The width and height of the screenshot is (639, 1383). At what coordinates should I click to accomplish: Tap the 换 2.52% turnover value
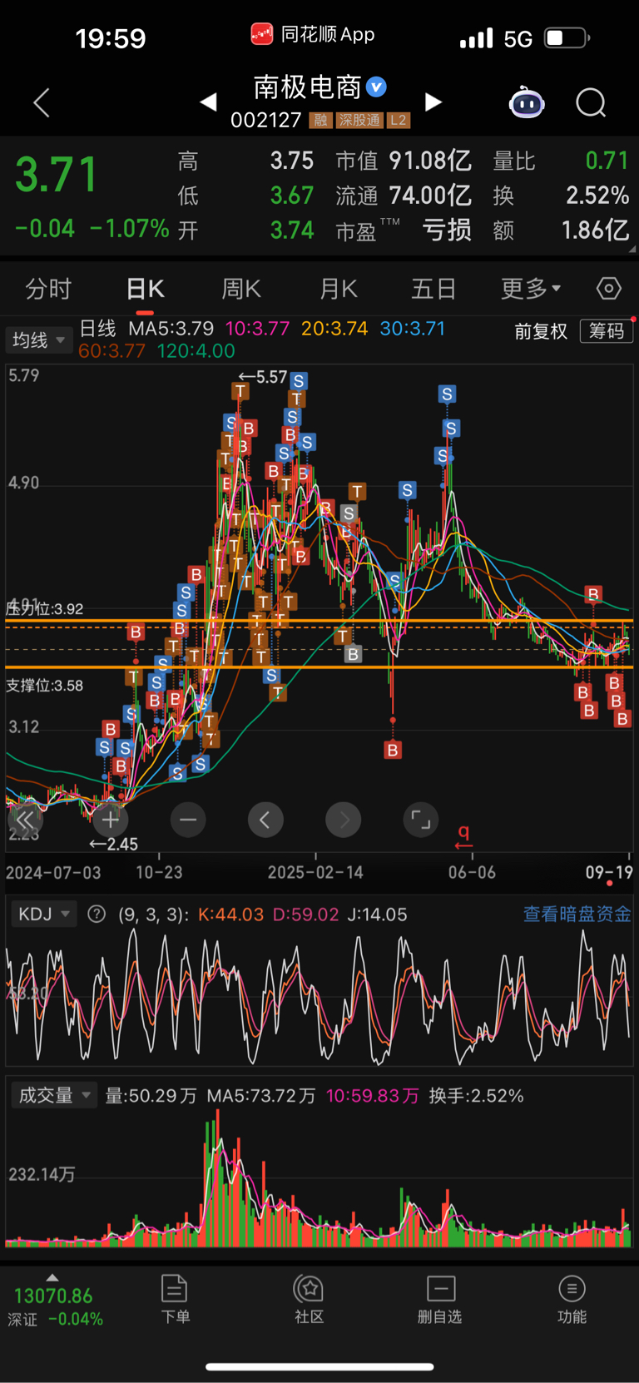[561, 196]
